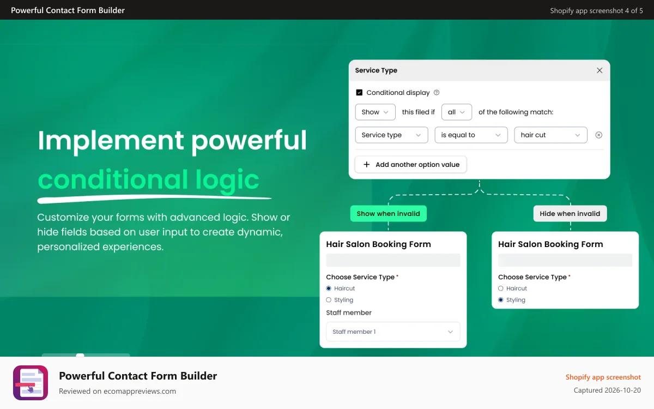The height and width of the screenshot is (409, 654).
Task: Open the Service type field dropdown
Action: point(391,135)
